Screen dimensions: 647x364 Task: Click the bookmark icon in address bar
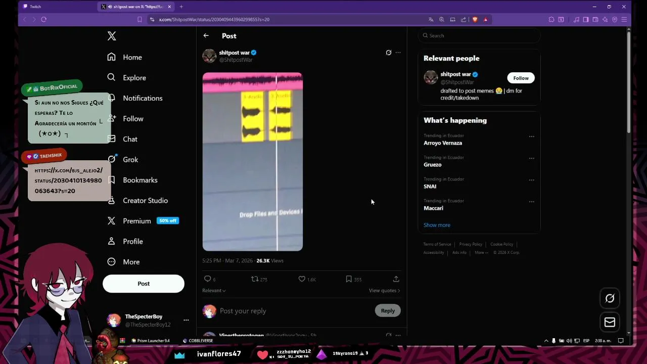click(x=140, y=19)
